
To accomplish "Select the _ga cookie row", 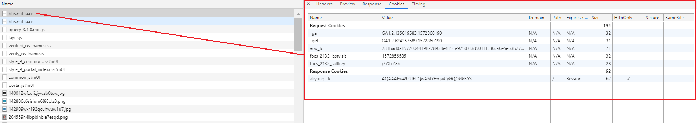I will click(501, 33).
